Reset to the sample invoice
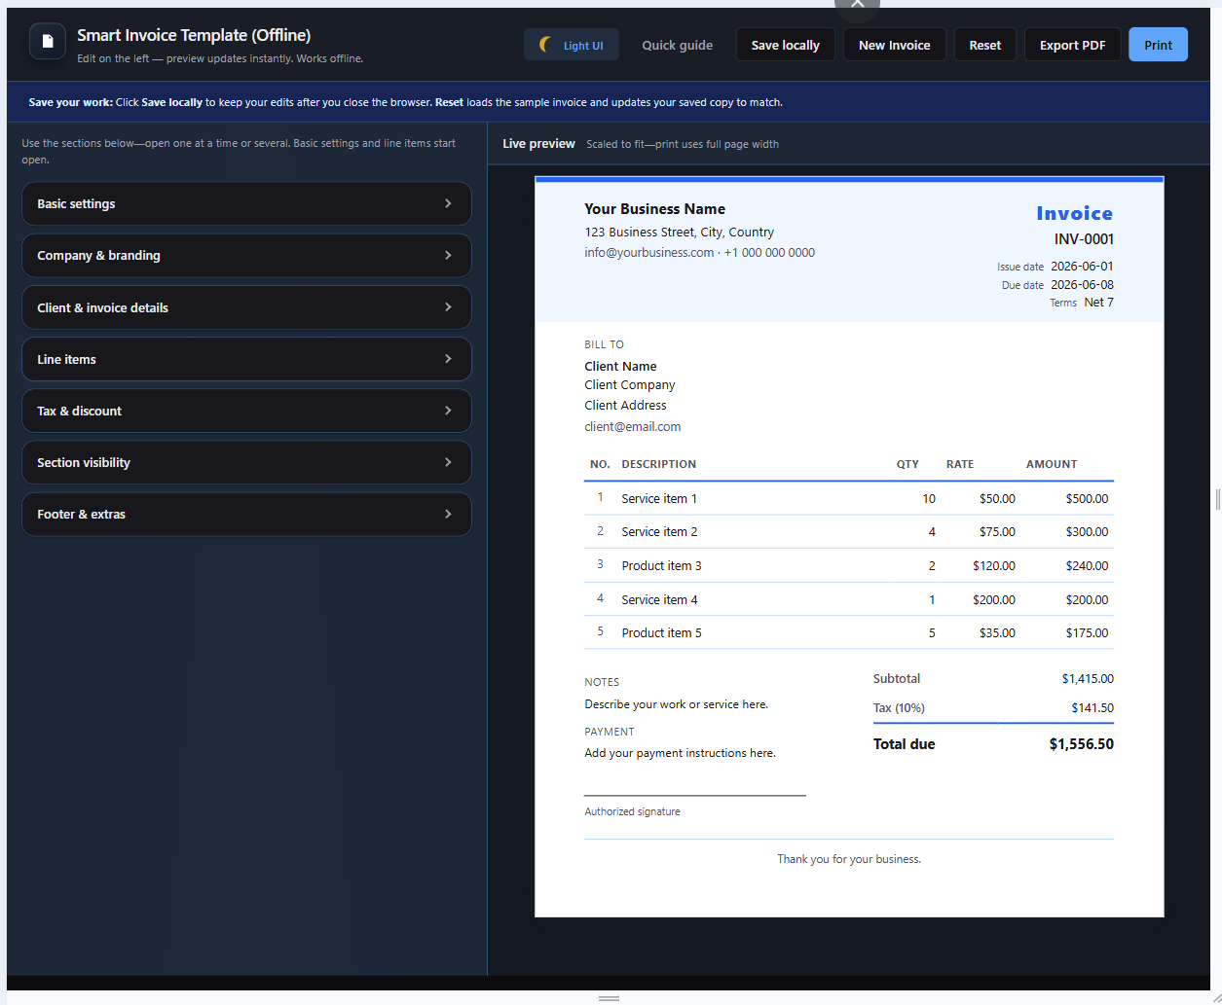 pos(984,44)
